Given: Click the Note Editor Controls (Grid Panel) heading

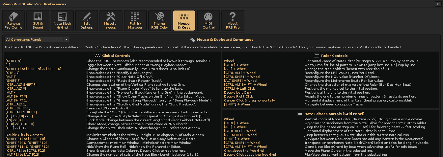Looking at the screenshot, I should pos(334,114).
